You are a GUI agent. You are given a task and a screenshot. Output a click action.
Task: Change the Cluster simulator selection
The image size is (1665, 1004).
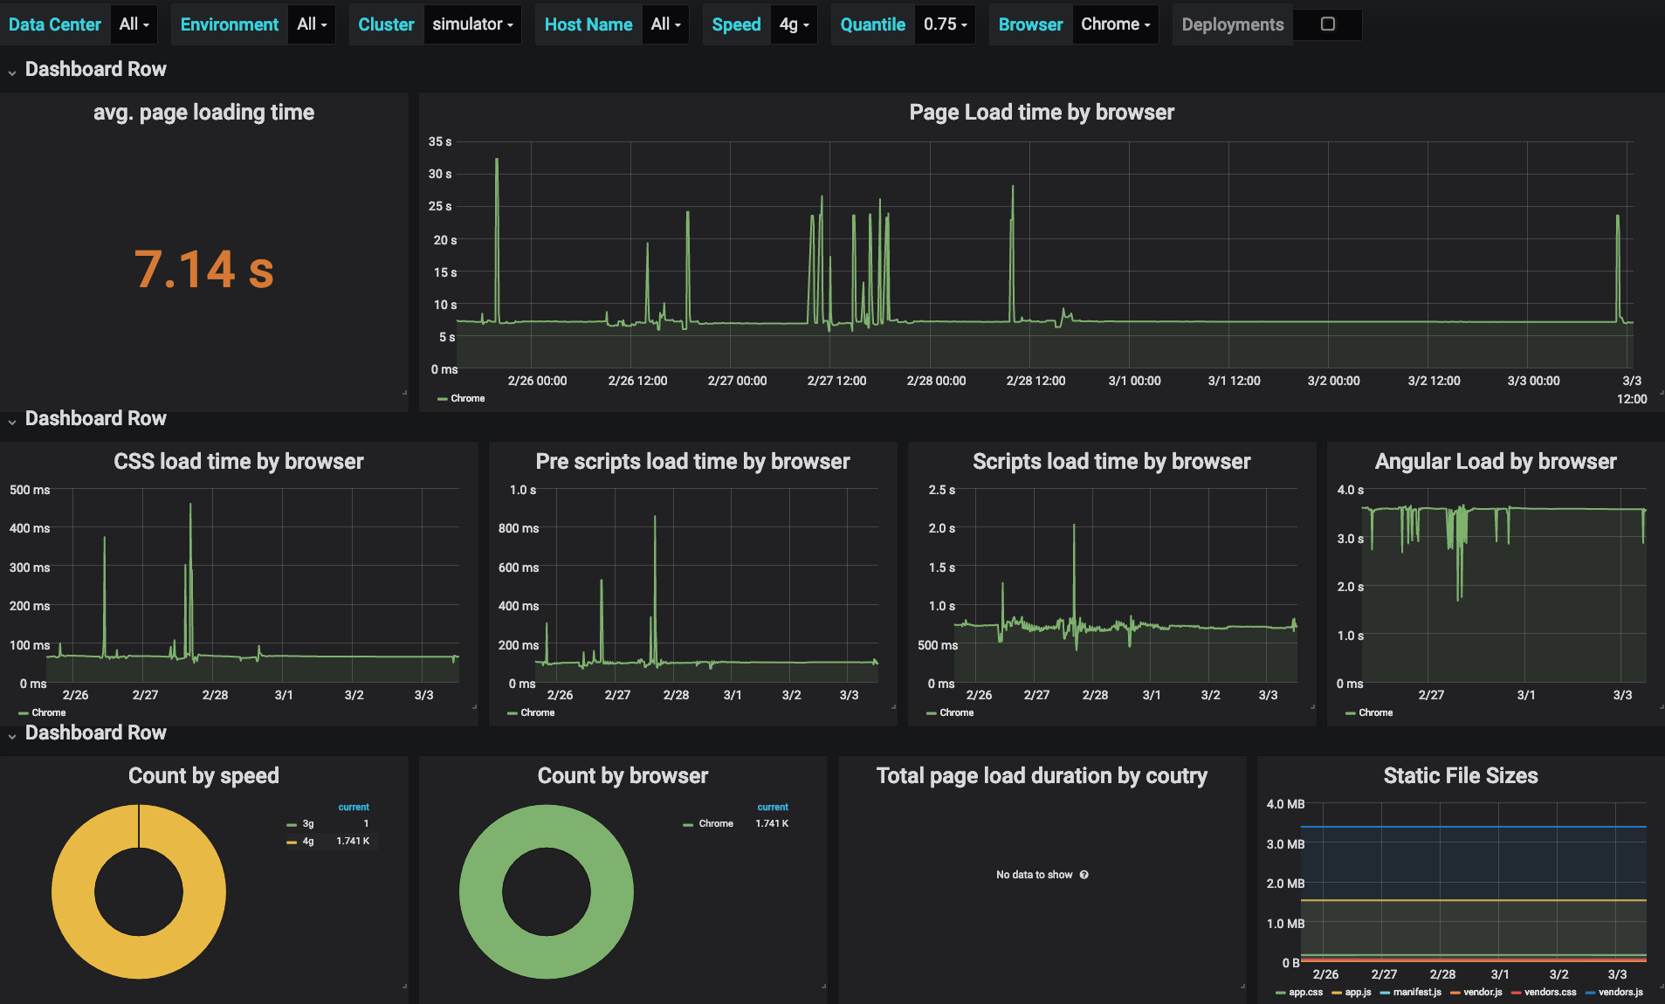[472, 24]
